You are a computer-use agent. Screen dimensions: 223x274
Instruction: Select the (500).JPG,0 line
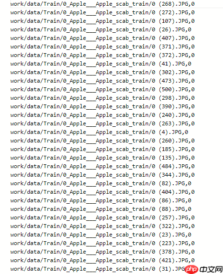(102, 89)
